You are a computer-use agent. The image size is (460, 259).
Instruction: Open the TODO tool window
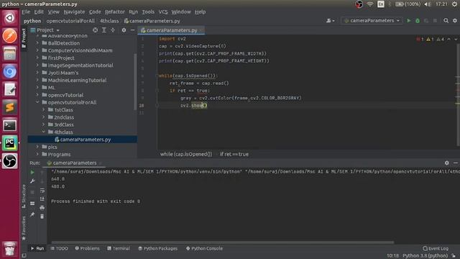tap(59, 248)
